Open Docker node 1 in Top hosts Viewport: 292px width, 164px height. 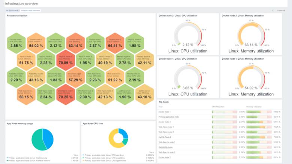(x=164, y=112)
